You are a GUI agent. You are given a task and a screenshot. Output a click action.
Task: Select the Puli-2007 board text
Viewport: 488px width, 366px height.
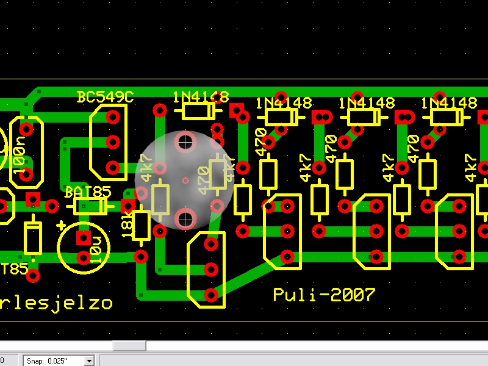click(x=324, y=295)
